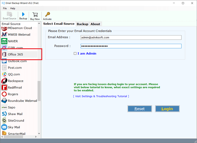Screen dimensions: 197x143
Task: Select Shaw Mail source
Action: pyautogui.click(x=15, y=114)
